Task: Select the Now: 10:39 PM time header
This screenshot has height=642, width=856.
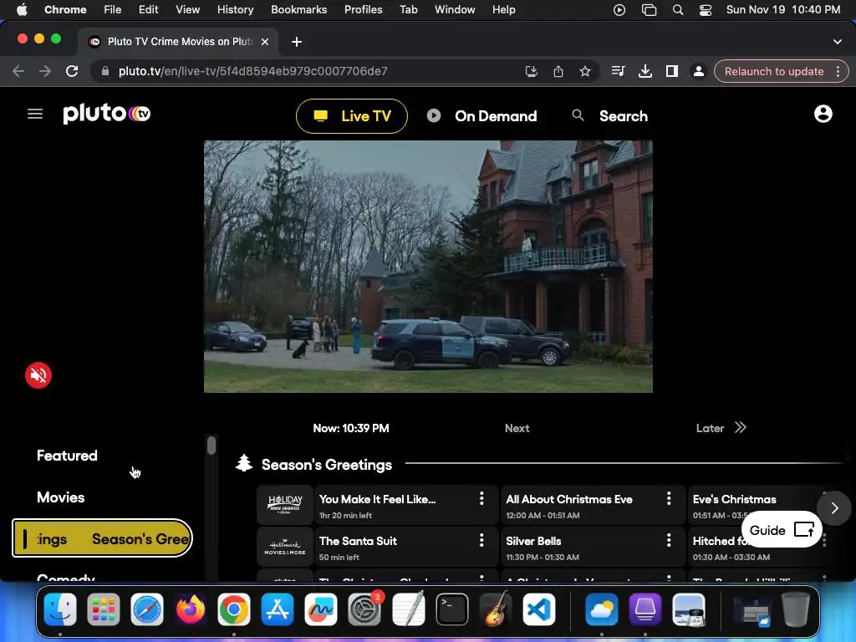Action: click(x=351, y=428)
